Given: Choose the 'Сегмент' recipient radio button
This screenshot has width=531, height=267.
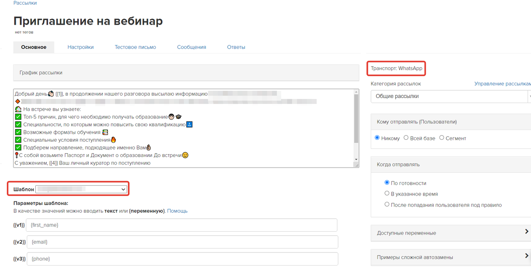Looking at the screenshot, I should pyautogui.click(x=441, y=138).
